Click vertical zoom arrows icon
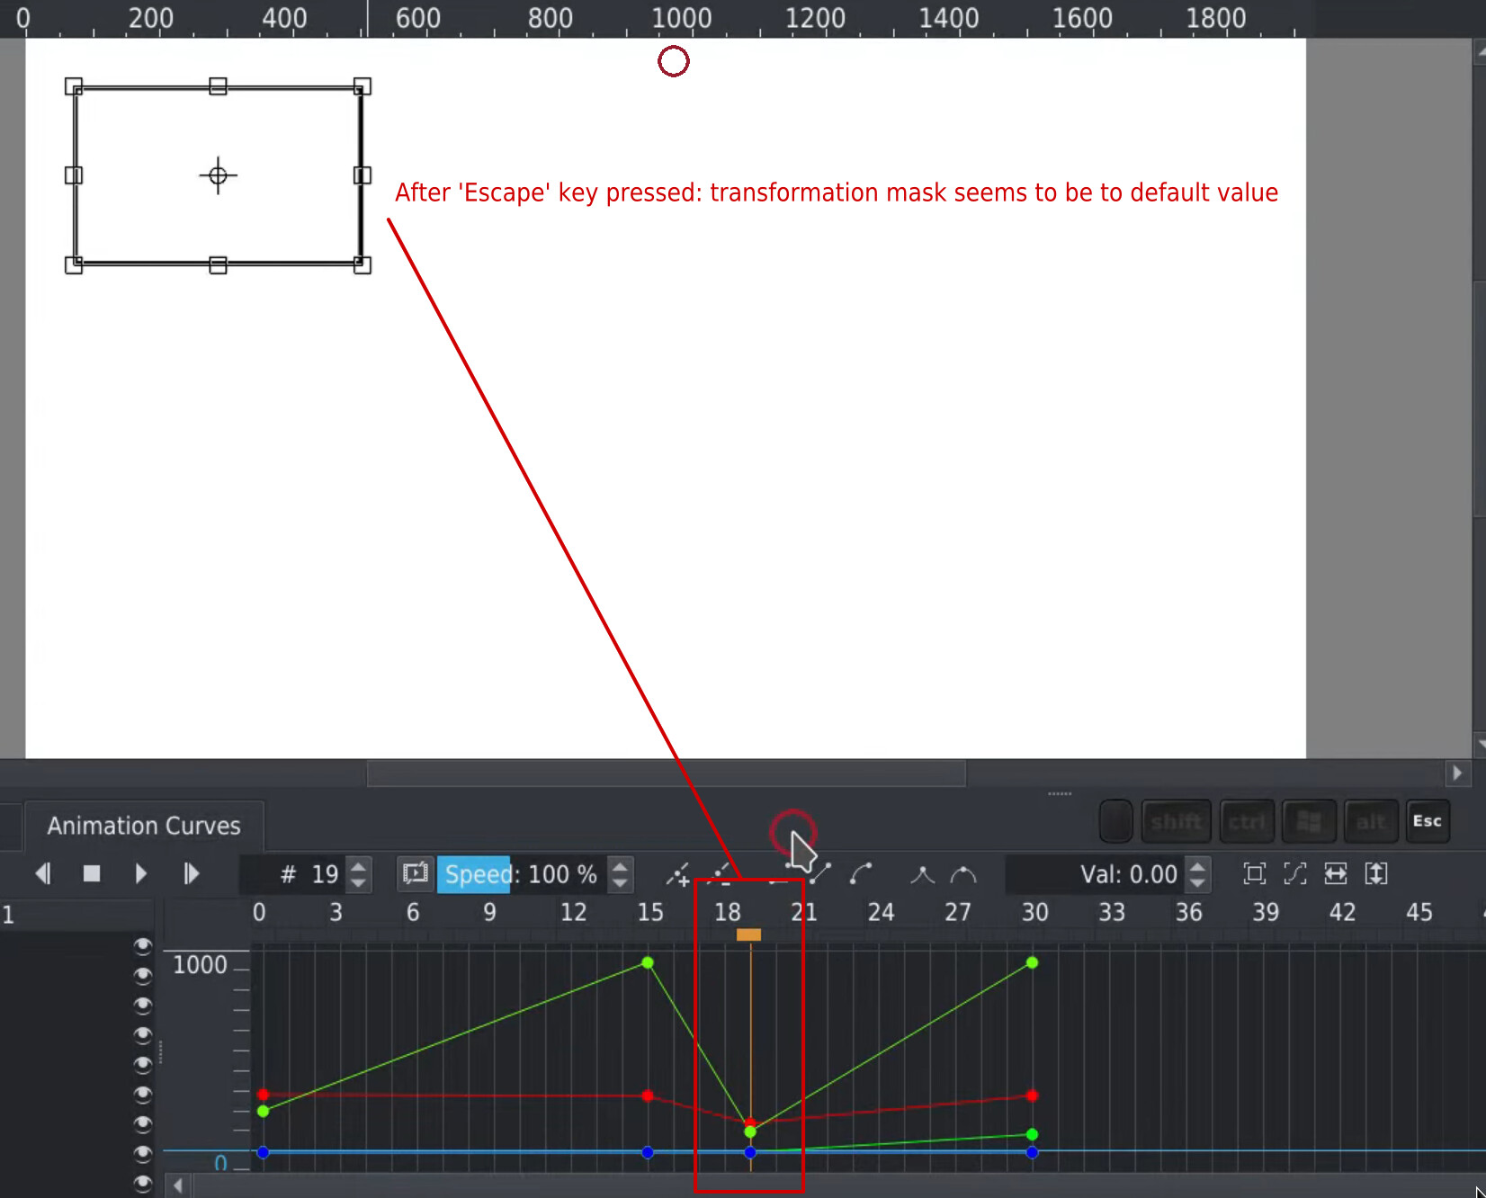The image size is (1486, 1198). (x=1376, y=873)
